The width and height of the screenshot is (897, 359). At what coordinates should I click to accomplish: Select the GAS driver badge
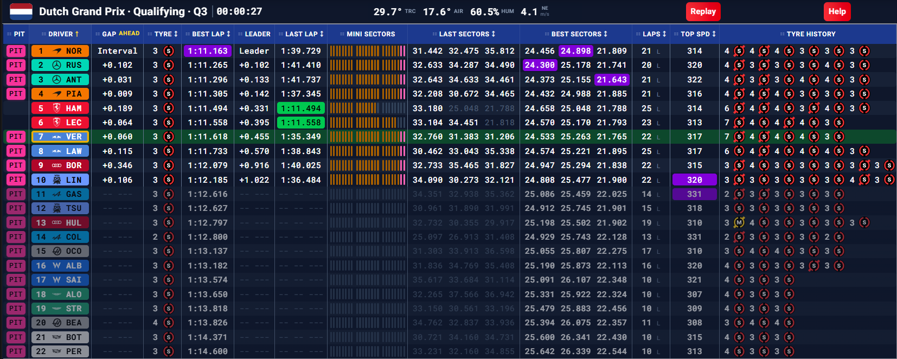(x=60, y=194)
